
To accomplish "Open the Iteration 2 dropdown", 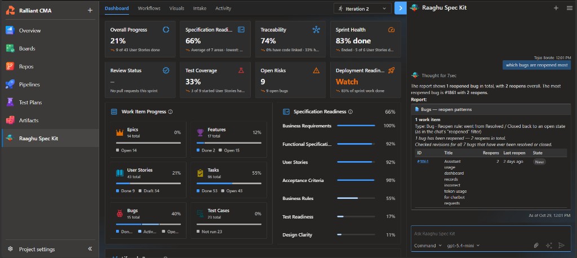I will pyautogui.click(x=362, y=8).
